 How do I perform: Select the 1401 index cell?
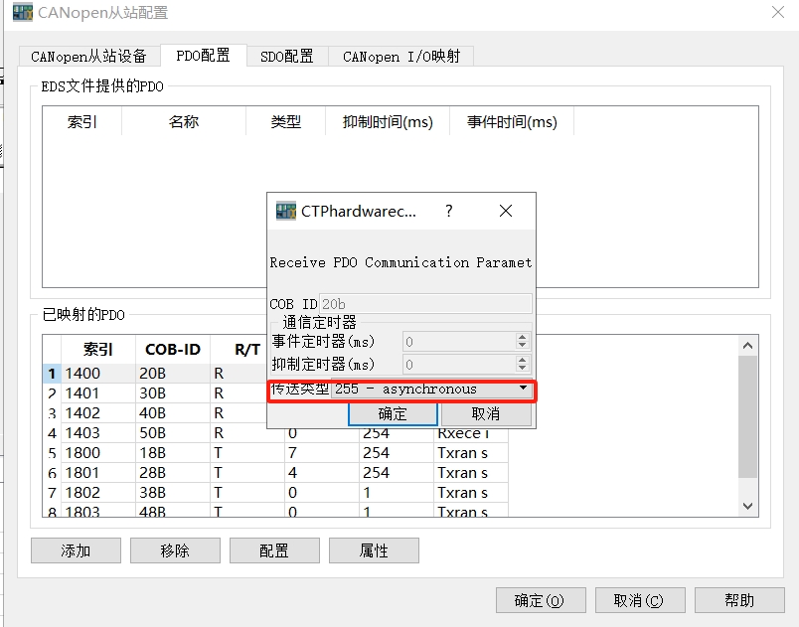pos(98,393)
